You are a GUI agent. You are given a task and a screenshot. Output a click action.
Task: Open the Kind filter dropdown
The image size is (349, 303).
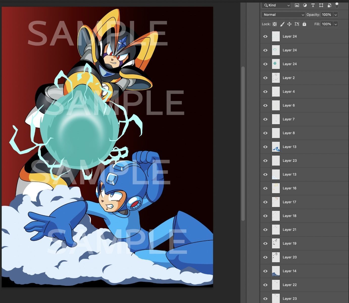[x=276, y=5]
